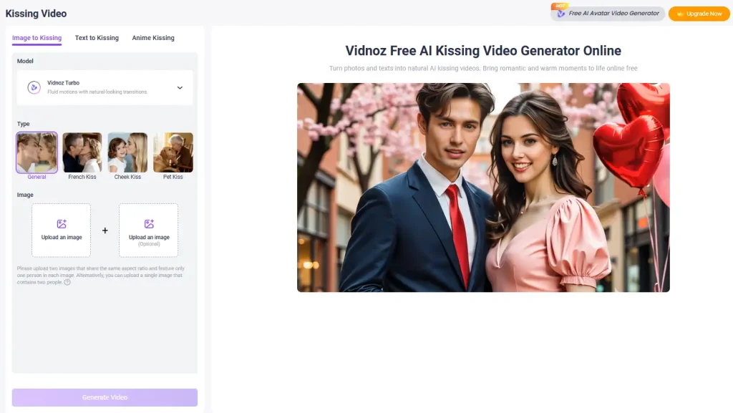Viewport: 733px width, 413px height.
Task: Choose the Cheek Kiss type
Action: pyautogui.click(x=127, y=151)
